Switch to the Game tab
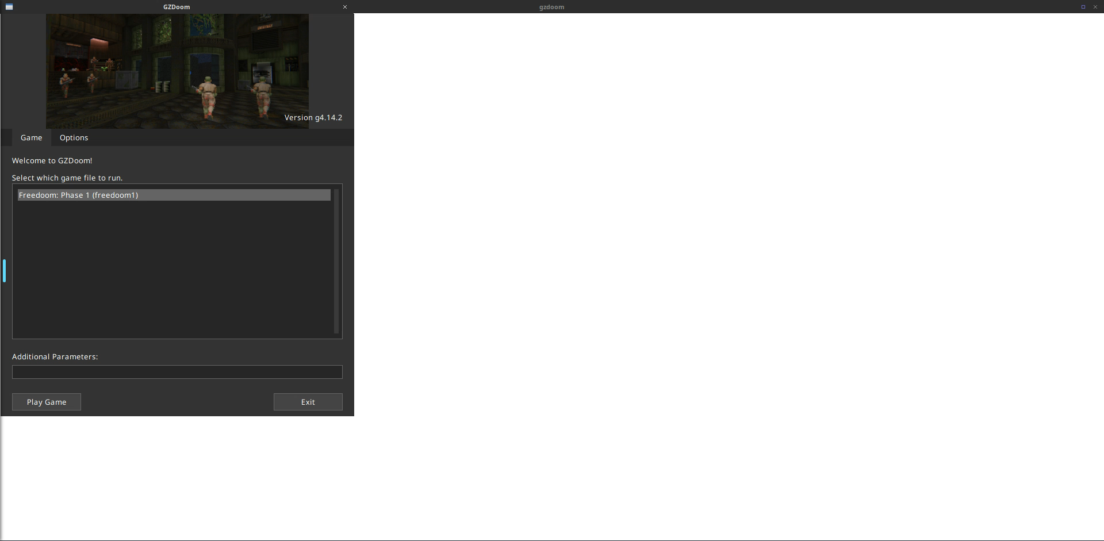Viewport: 1104px width, 541px height. coord(31,137)
